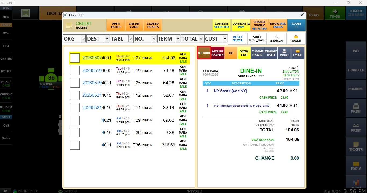Click the floor plan square icon
This screenshot has height=193, width=367.
(x=25, y=13)
